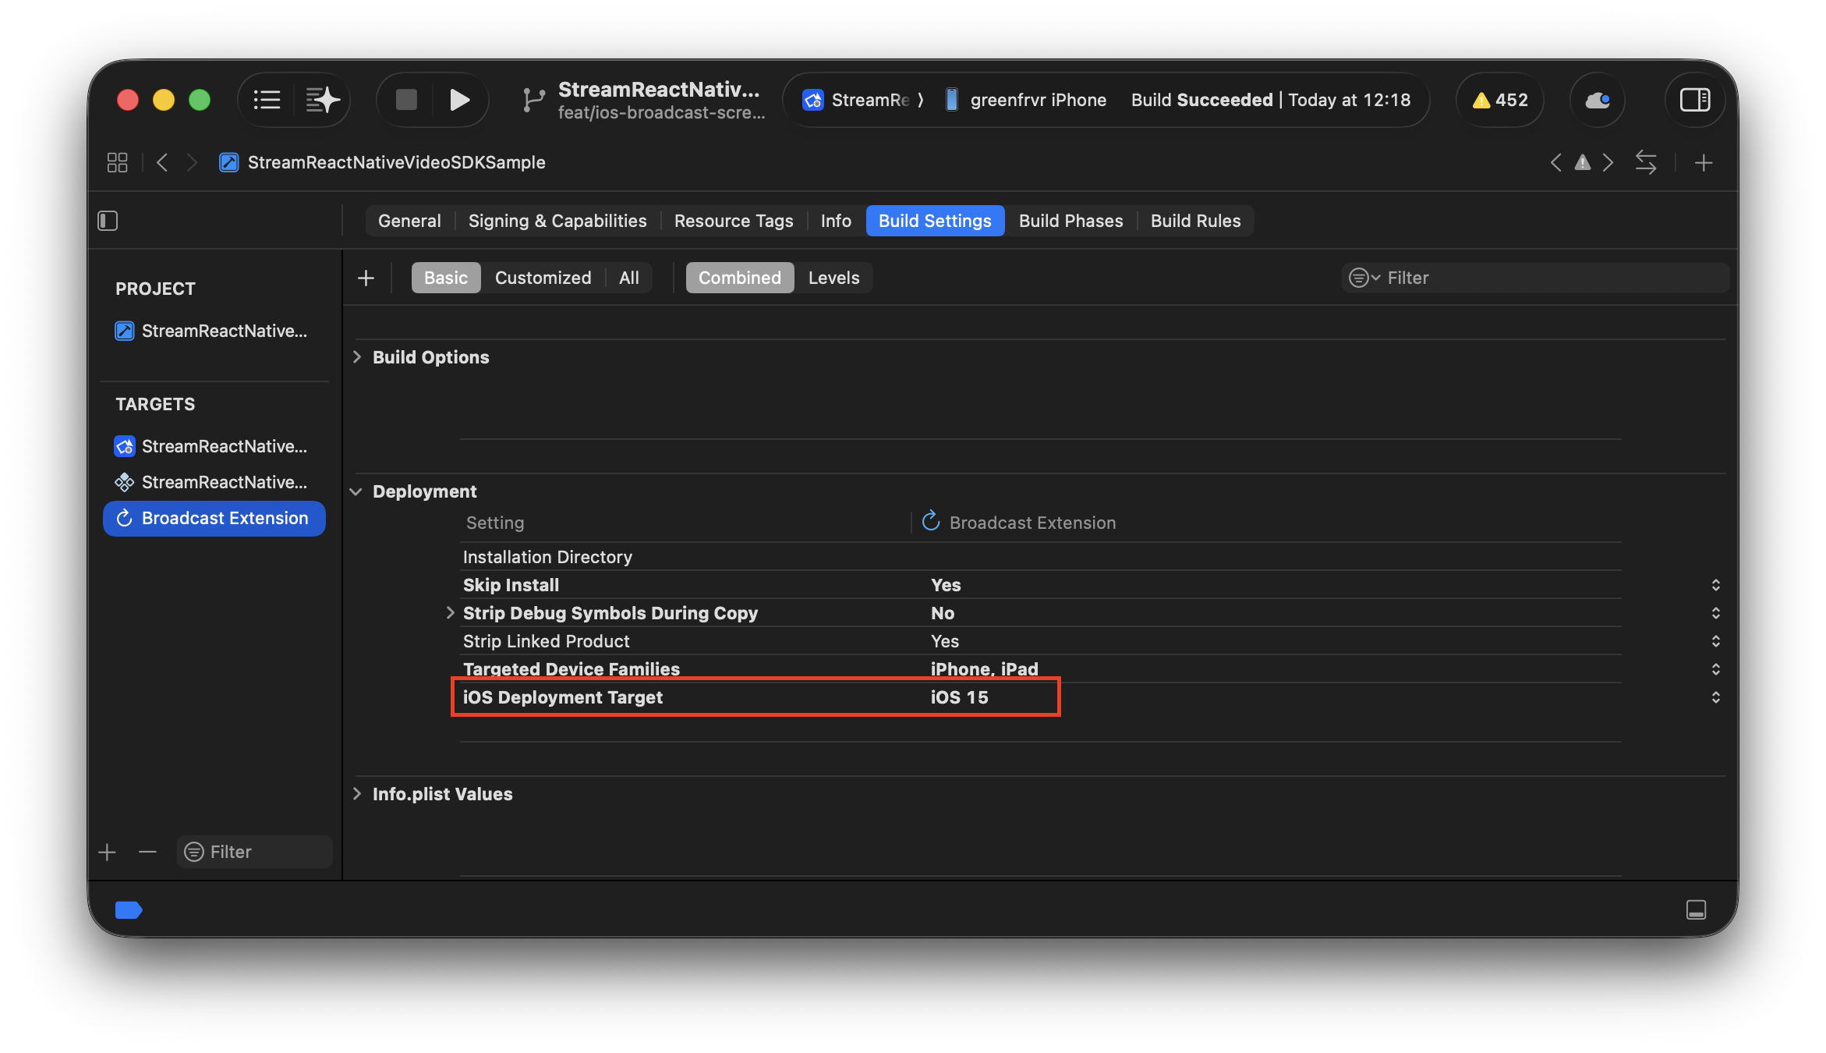Click the issue warning triangle in jump bar

tap(1582, 162)
